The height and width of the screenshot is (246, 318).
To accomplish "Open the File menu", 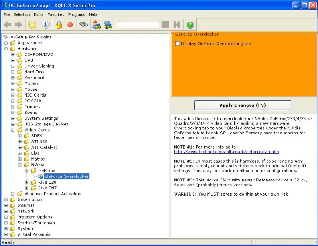I will pos(6,14).
